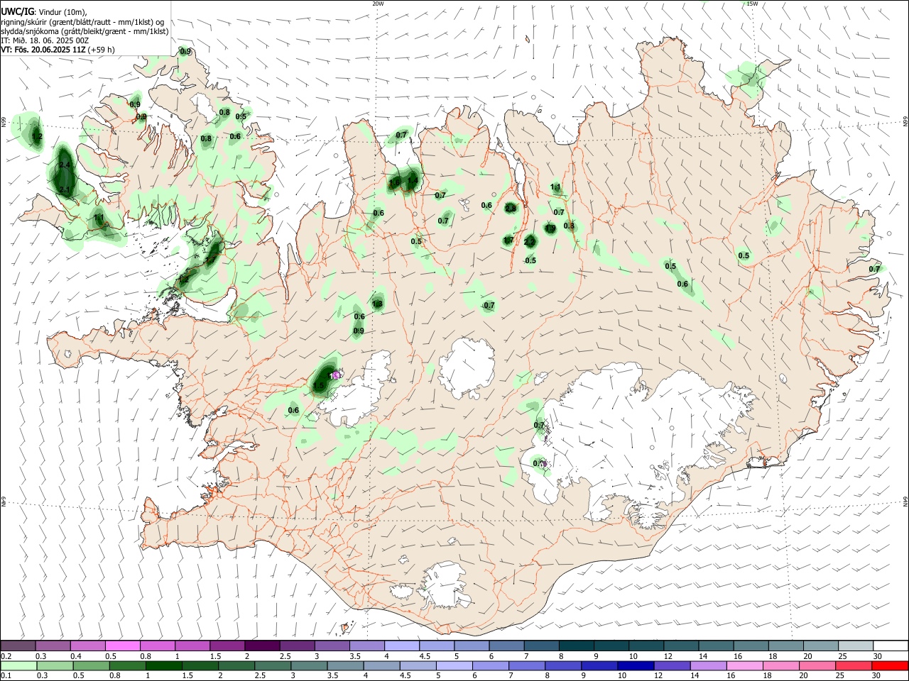Click the 'UWC/IG: Vindur (10m)' title text

coord(43,11)
